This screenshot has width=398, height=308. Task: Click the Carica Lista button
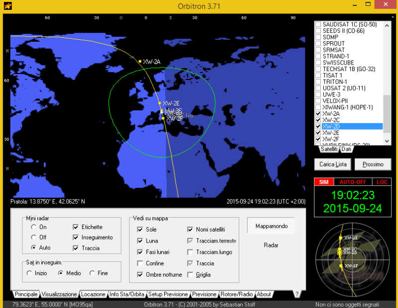tap(333, 164)
